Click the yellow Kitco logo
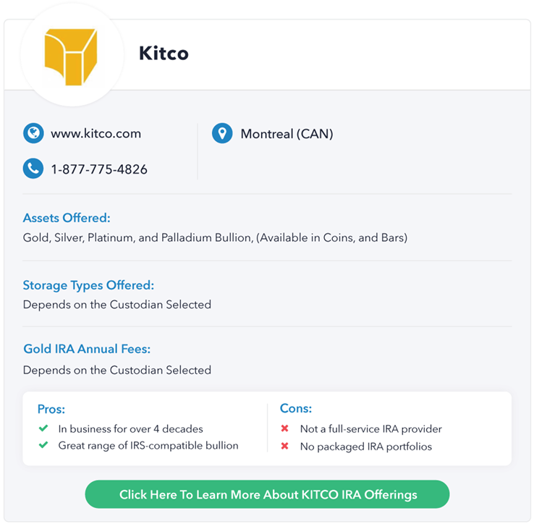Image resolution: width=534 pixels, height=524 pixels. 71,57
